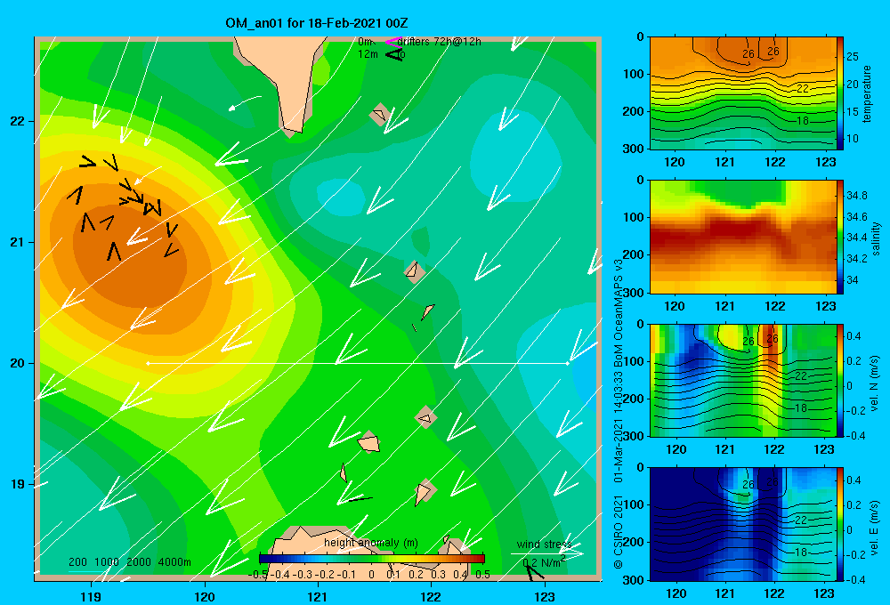Click '0.3' on the height anomaly scale

(438, 575)
